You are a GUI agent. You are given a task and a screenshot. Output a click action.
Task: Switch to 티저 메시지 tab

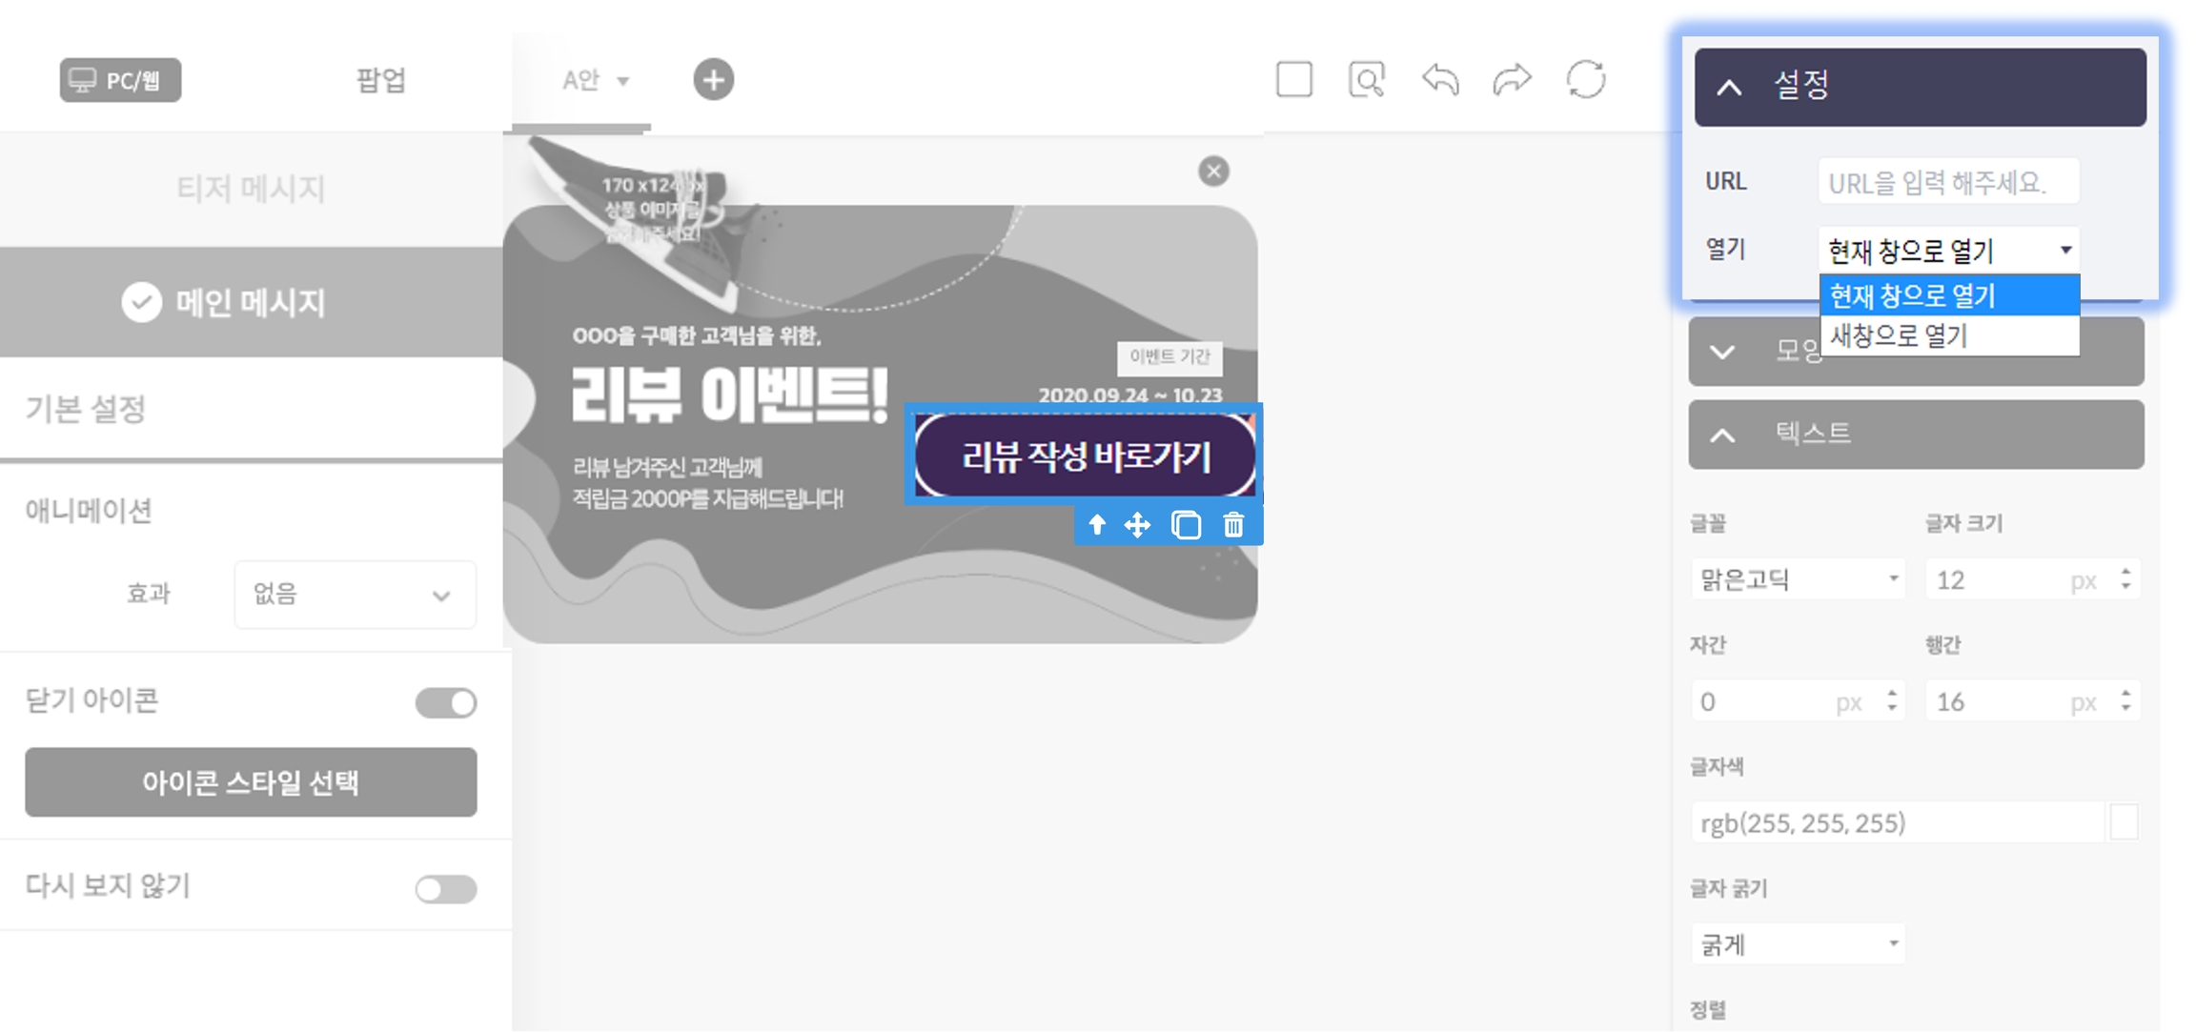click(251, 189)
